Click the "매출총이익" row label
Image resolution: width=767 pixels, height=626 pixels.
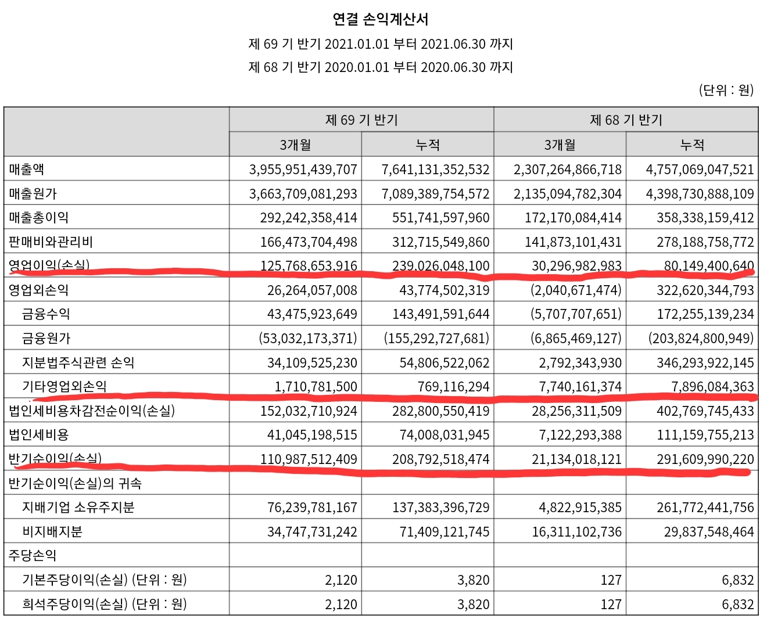(39, 218)
